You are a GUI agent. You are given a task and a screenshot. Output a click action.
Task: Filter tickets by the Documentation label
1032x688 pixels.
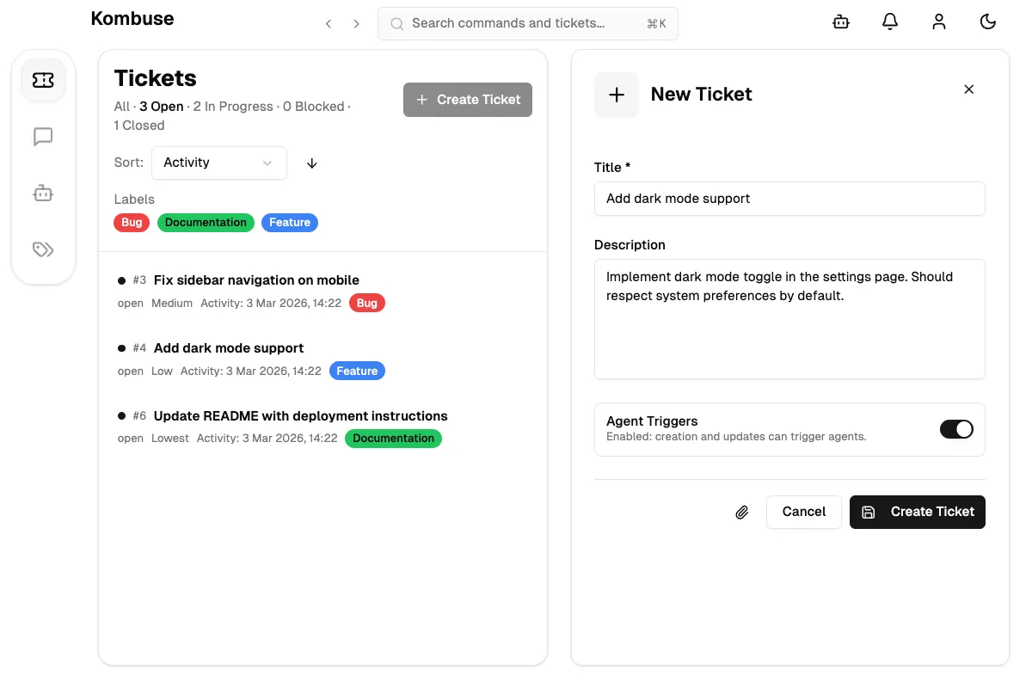tap(206, 222)
